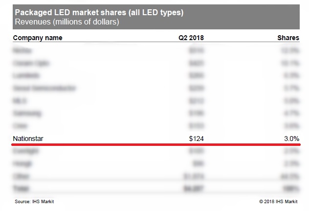309x211 pixels.
Task: Click the red underline beneath Nationstar row
Action: coord(156,145)
